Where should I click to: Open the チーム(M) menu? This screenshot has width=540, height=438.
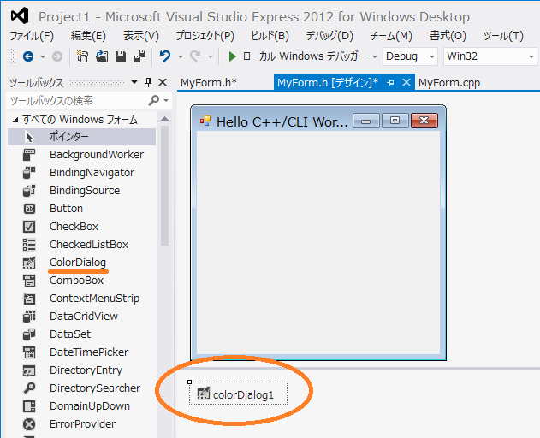[x=391, y=36]
